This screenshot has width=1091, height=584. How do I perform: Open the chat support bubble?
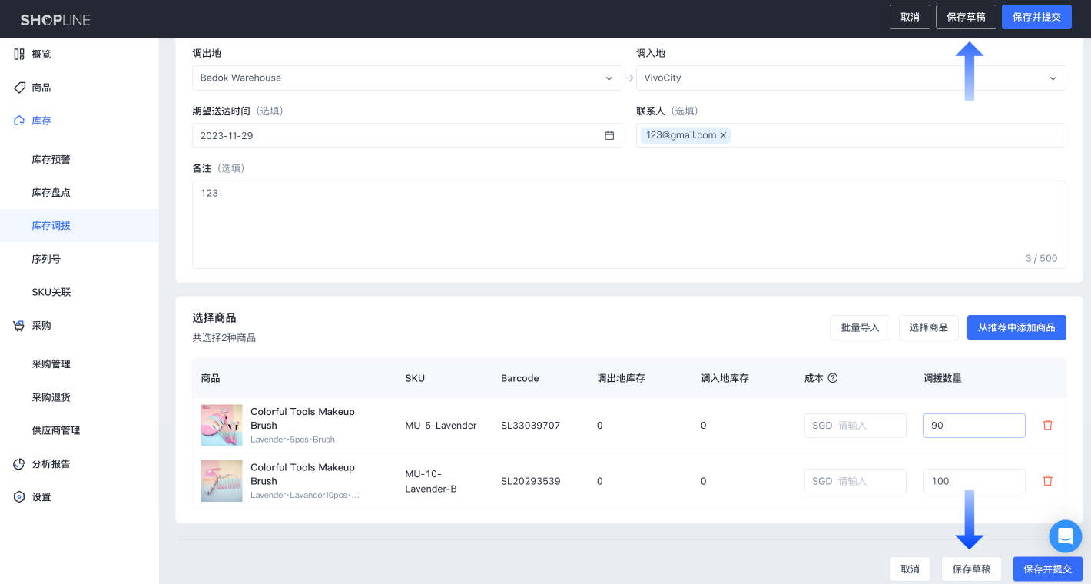coord(1066,536)
